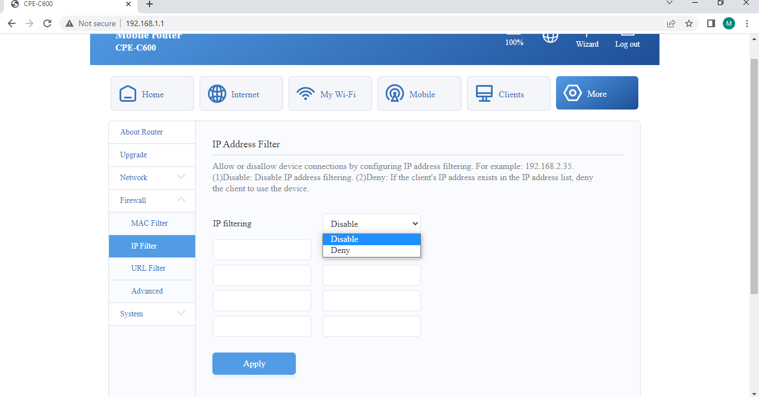Go to the Mobile tab
The image size is (759, 397).
point(419,93)
